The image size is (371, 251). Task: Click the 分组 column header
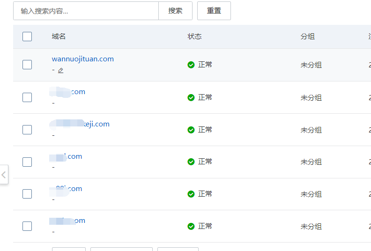pos(308,37)
